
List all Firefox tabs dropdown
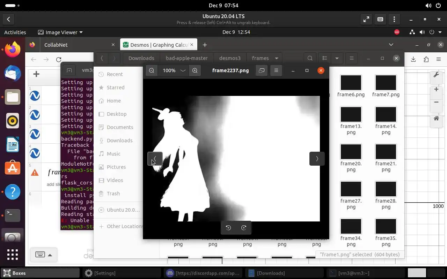pyautogui.click(x=391, y=45)
